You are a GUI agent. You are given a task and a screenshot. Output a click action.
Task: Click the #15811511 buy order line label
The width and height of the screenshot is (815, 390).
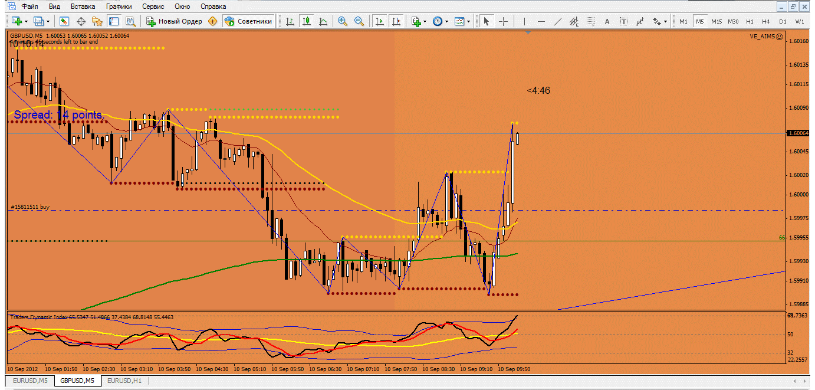[30, 207]
